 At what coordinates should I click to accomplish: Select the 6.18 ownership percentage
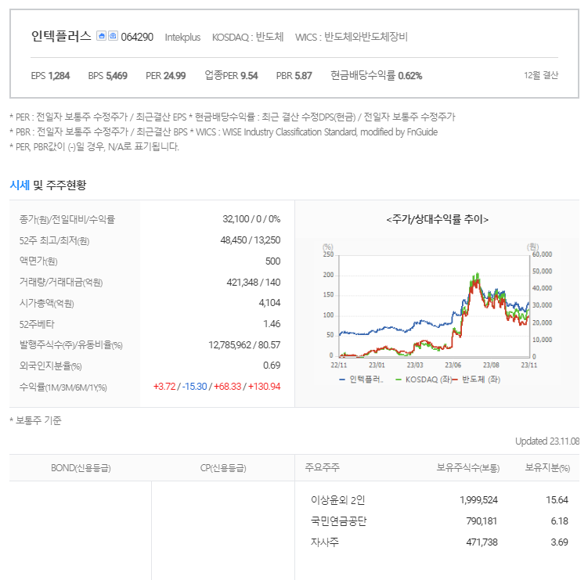(560, 521)
